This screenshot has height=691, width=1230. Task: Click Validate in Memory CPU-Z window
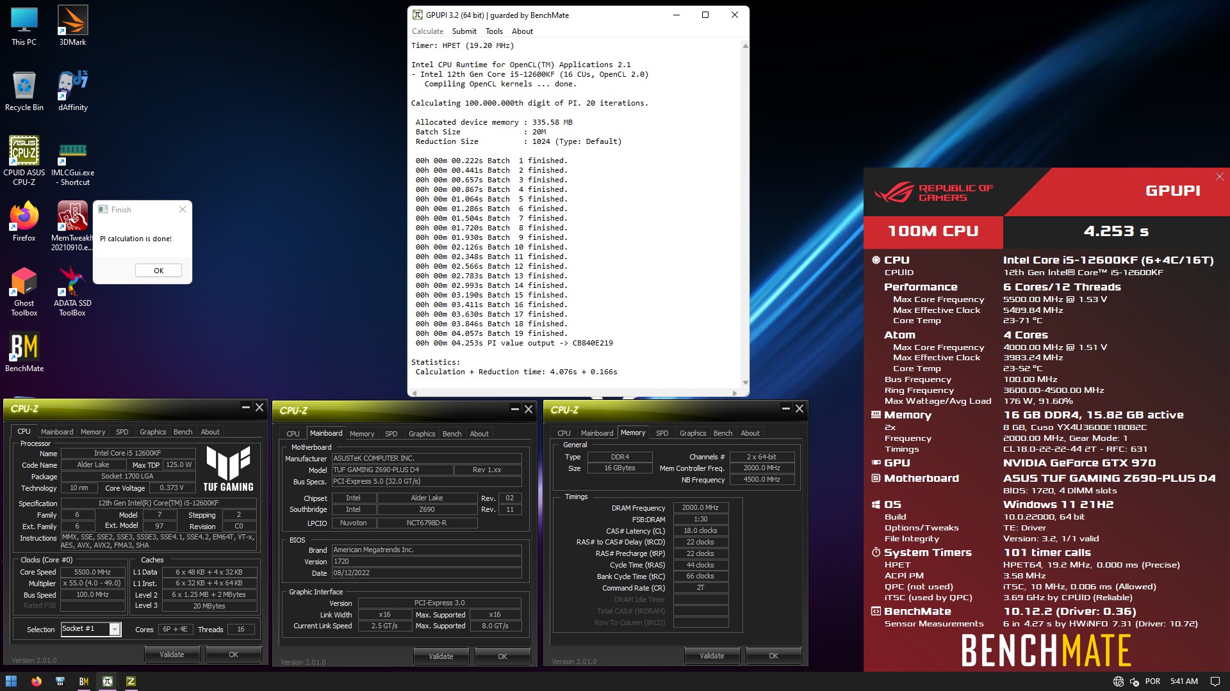point(712,656)
